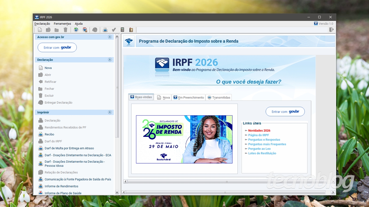Open the Pergunte ao Leo link
This screenshot has height=207, width=369.
[x=259, y=149]
